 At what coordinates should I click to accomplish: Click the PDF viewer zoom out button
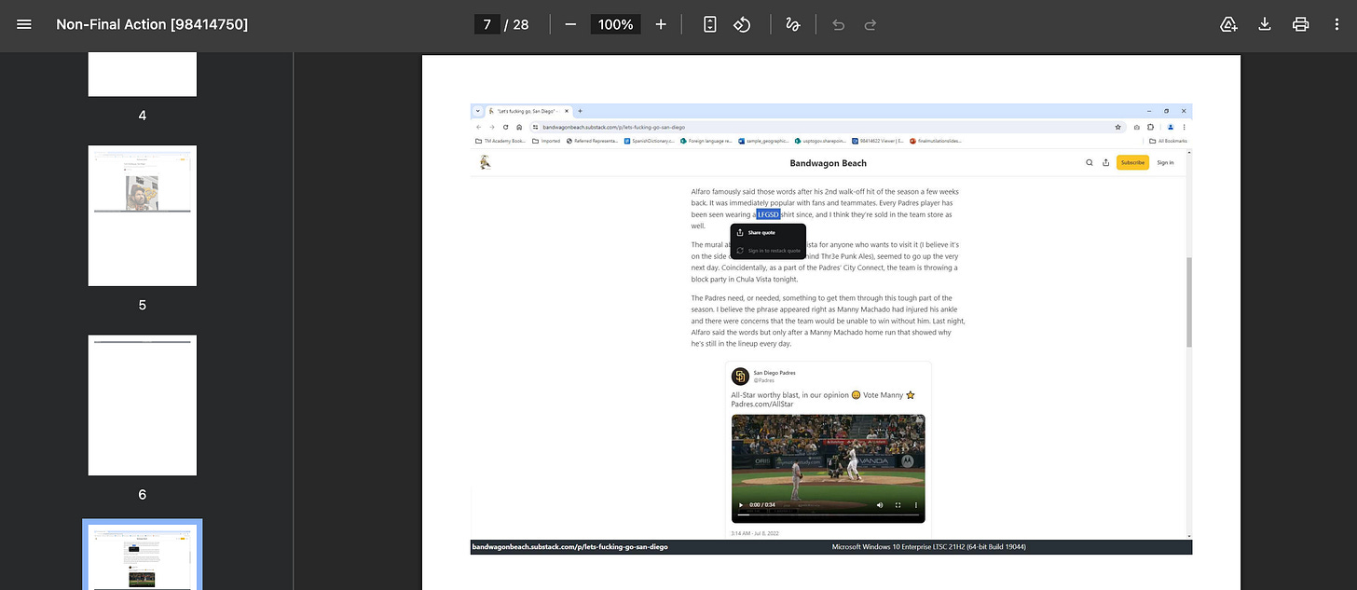570,24
